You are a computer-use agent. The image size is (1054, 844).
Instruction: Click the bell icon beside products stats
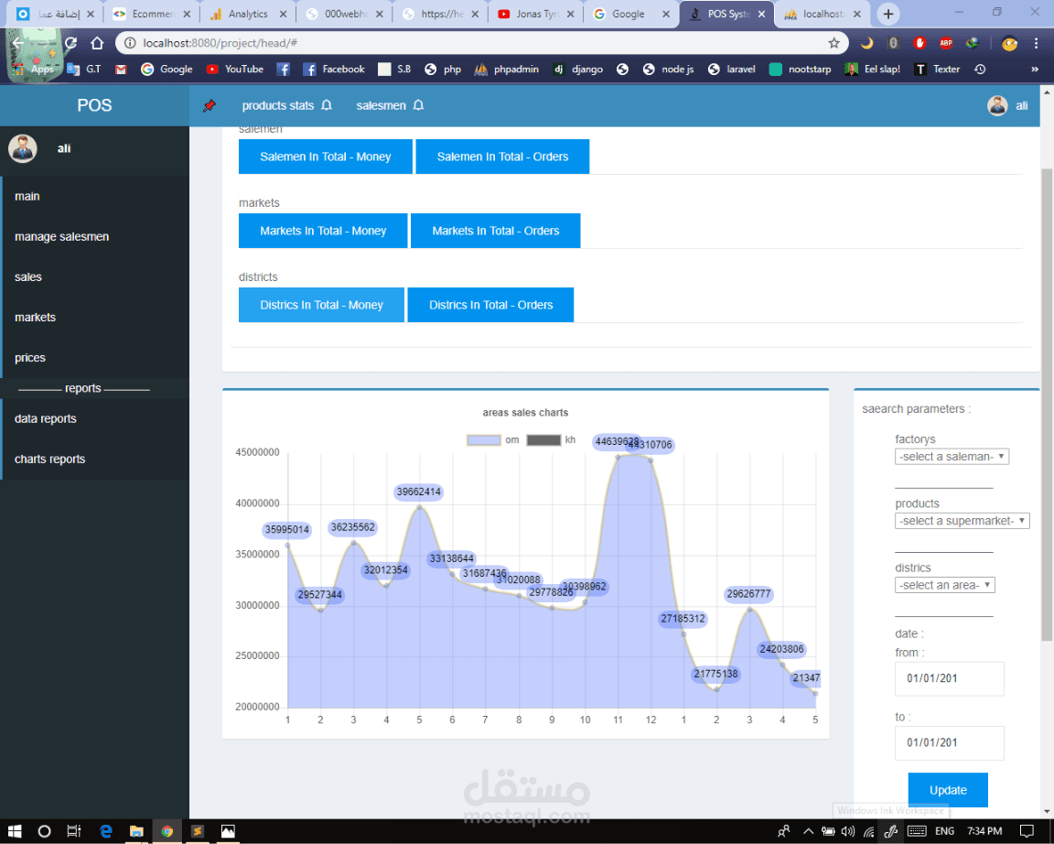point(327,105)
